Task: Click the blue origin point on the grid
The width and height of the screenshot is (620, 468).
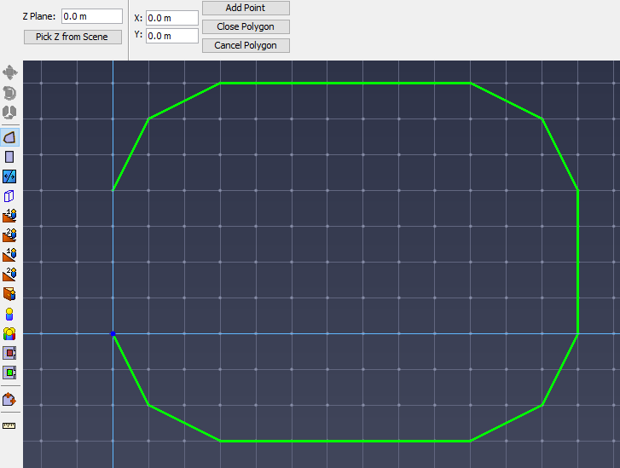Action: point(113,333)
